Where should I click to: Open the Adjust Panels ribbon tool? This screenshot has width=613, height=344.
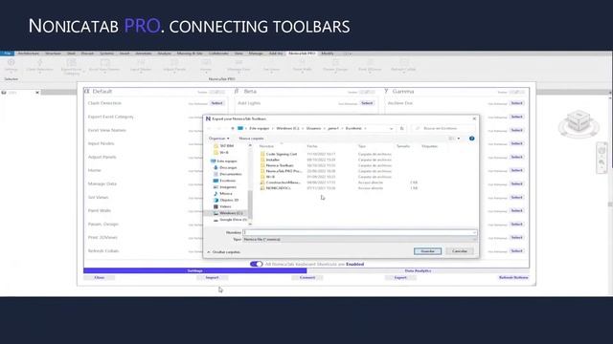pos(174,65)
